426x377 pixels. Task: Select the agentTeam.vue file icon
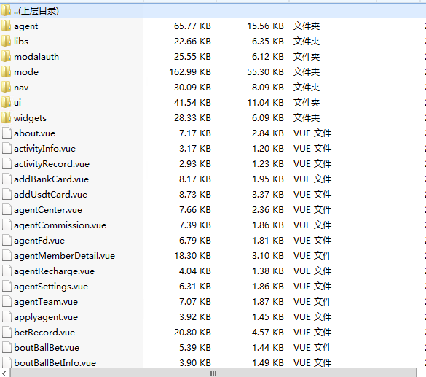[7, 301]
